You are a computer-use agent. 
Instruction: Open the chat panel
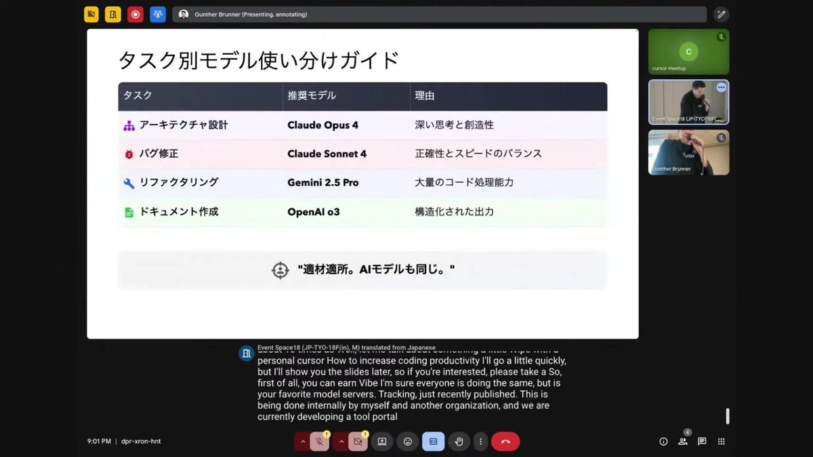tap(702, 441)
